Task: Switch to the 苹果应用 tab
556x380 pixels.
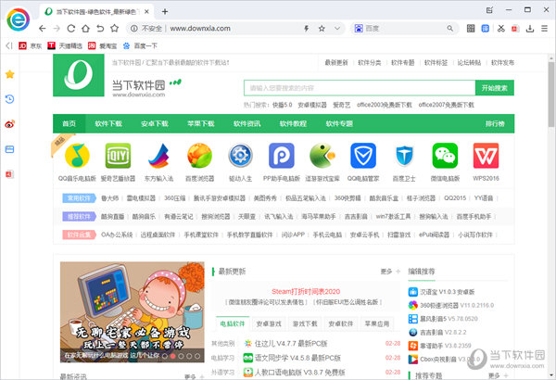Action: tap(377, 323)
